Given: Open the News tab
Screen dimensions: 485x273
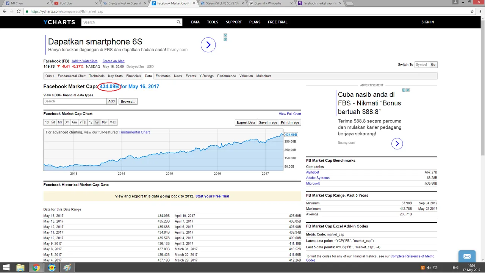Looking at the screenshot, I should click(x=178, y=76).
